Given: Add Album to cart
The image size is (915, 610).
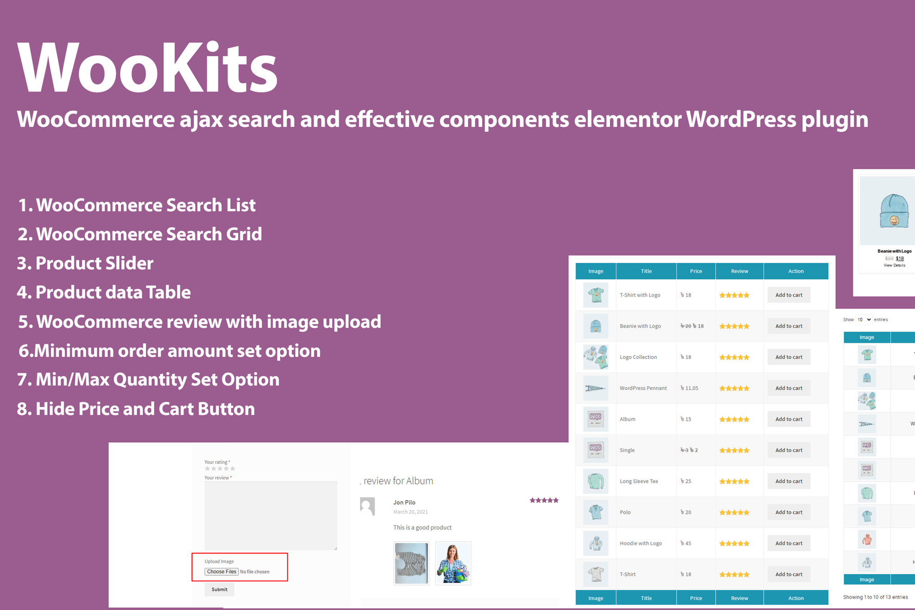Looking at the screenshot, I should pos(788,419).
